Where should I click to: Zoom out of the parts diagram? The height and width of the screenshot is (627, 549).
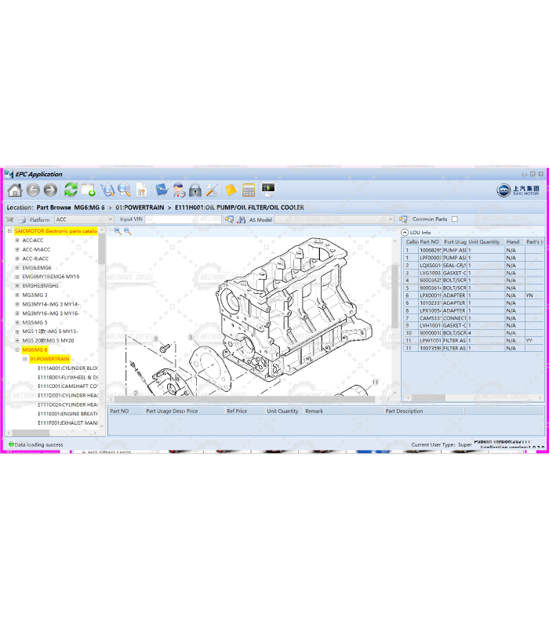click(128, 231)
